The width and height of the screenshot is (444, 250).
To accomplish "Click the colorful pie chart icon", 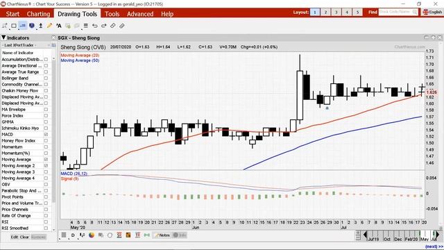I will 92,235.
